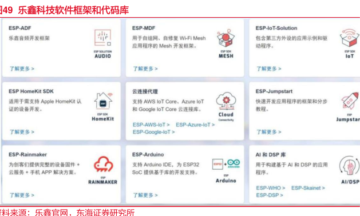
Task: Open 了解更多 link under ESP-Rainmaker
Action: tap(22, 195)
